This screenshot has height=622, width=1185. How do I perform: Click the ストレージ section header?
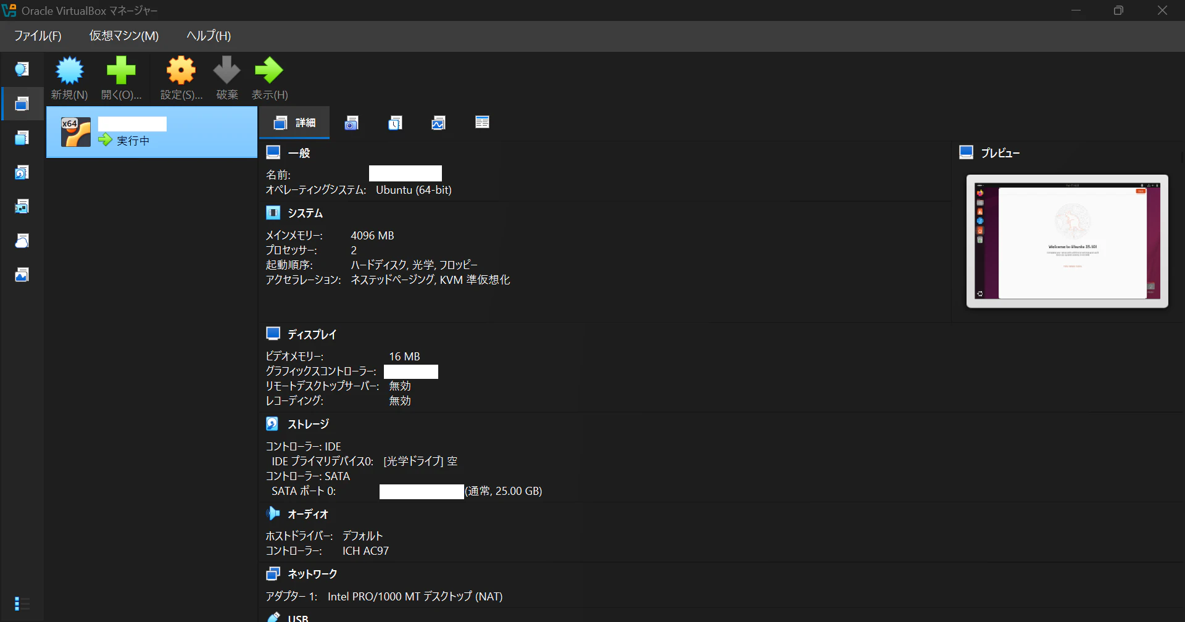click(309, 424)
